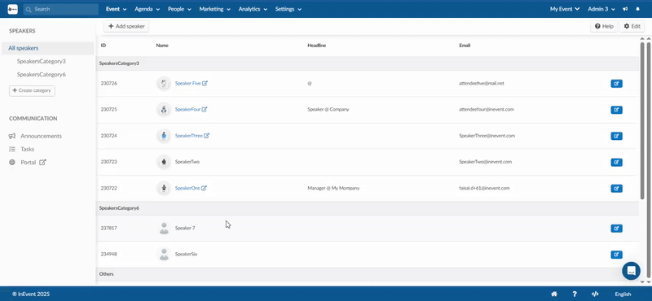
Task: Open SpeakerThree profile link
Action: click(x=189, y=136)
